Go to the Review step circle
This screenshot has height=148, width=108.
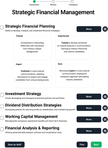tap(53, 1)
